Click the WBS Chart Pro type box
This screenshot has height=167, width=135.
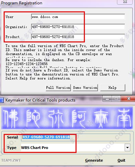tap(73, 148)
